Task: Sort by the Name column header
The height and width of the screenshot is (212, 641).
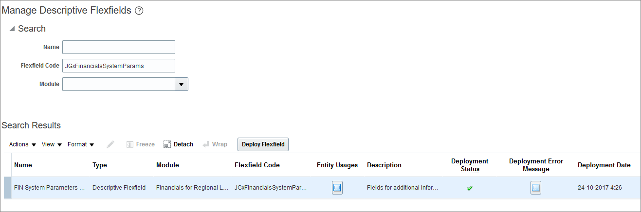Action: pos(23,165)
